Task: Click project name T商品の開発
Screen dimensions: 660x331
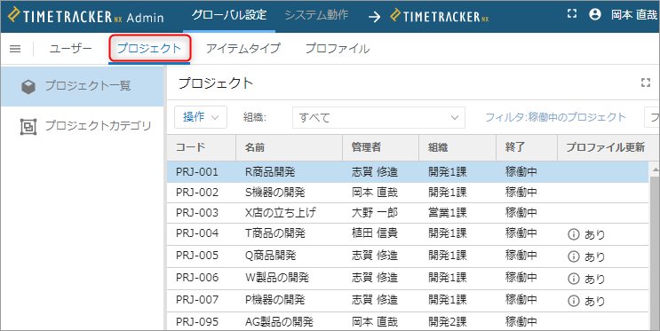Action: pyautogui.click(x=274, y=233)
